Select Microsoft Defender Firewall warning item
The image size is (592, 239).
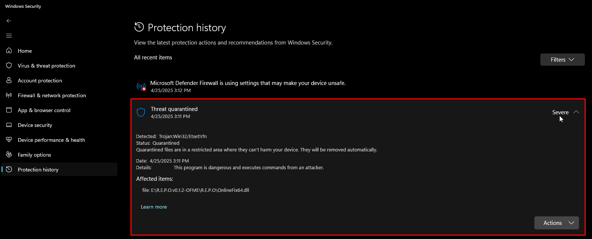(x=248, y=83)
